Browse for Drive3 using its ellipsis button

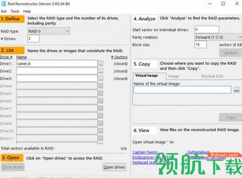click(x=101, y=79)
